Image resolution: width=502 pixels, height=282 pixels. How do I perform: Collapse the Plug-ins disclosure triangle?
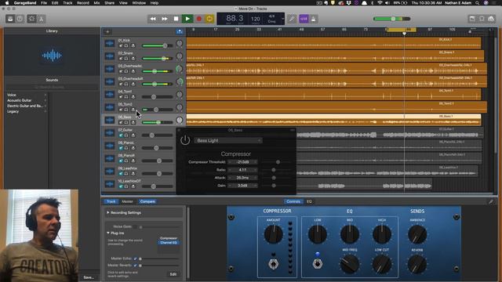click(x=108, y=233)
